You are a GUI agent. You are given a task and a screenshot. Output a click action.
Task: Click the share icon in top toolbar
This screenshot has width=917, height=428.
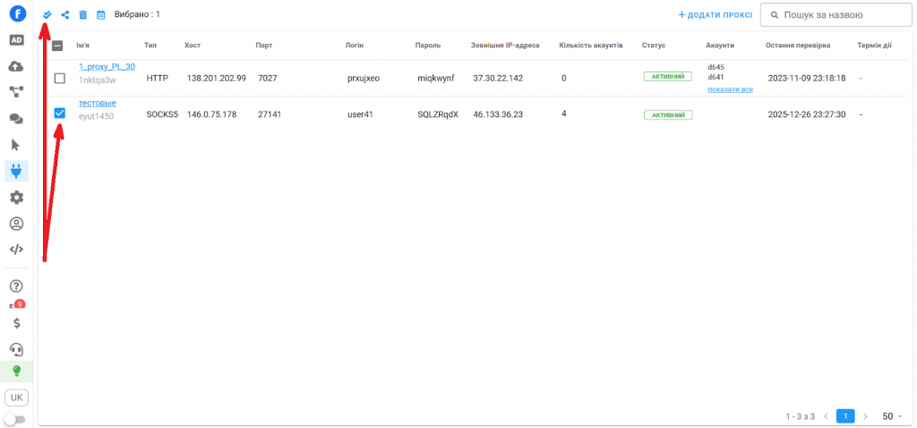(65, 15)
